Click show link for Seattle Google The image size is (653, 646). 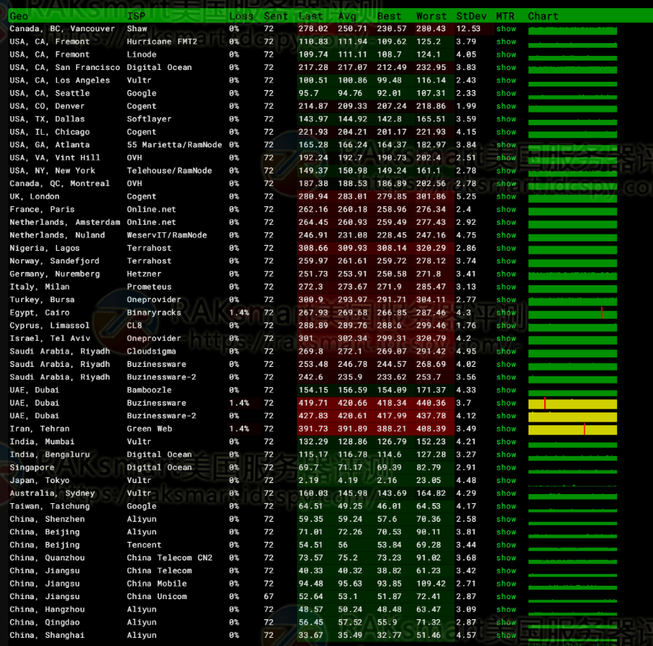506,93
